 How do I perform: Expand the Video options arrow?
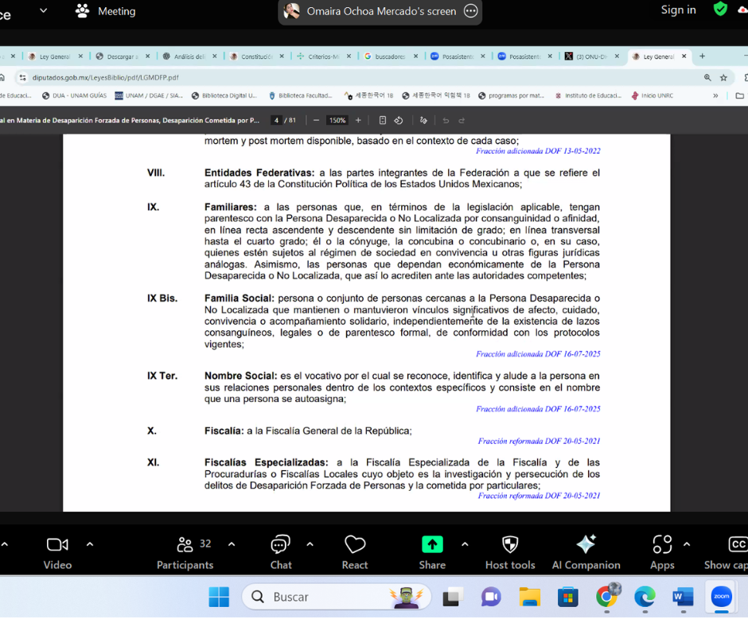pos(90,544)
